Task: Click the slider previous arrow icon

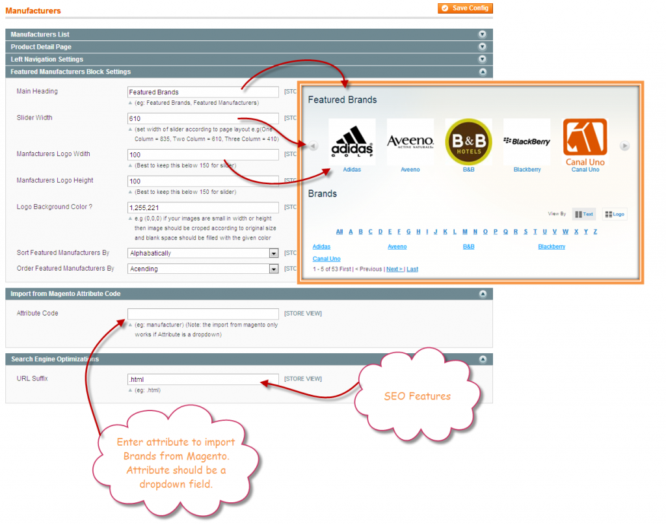Action: [x=313, y=146]
